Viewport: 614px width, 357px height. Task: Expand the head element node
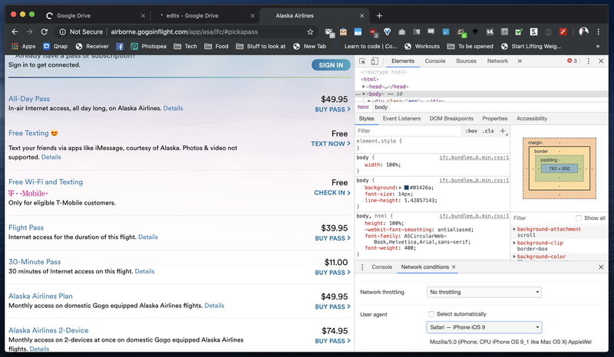pos(363,87)
